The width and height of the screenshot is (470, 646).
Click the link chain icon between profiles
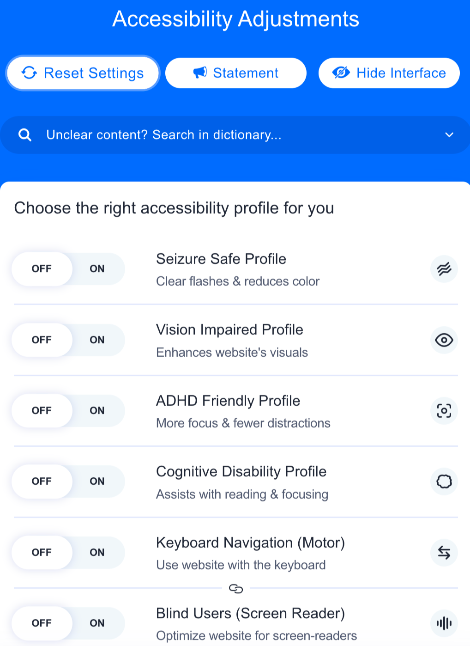236,588
